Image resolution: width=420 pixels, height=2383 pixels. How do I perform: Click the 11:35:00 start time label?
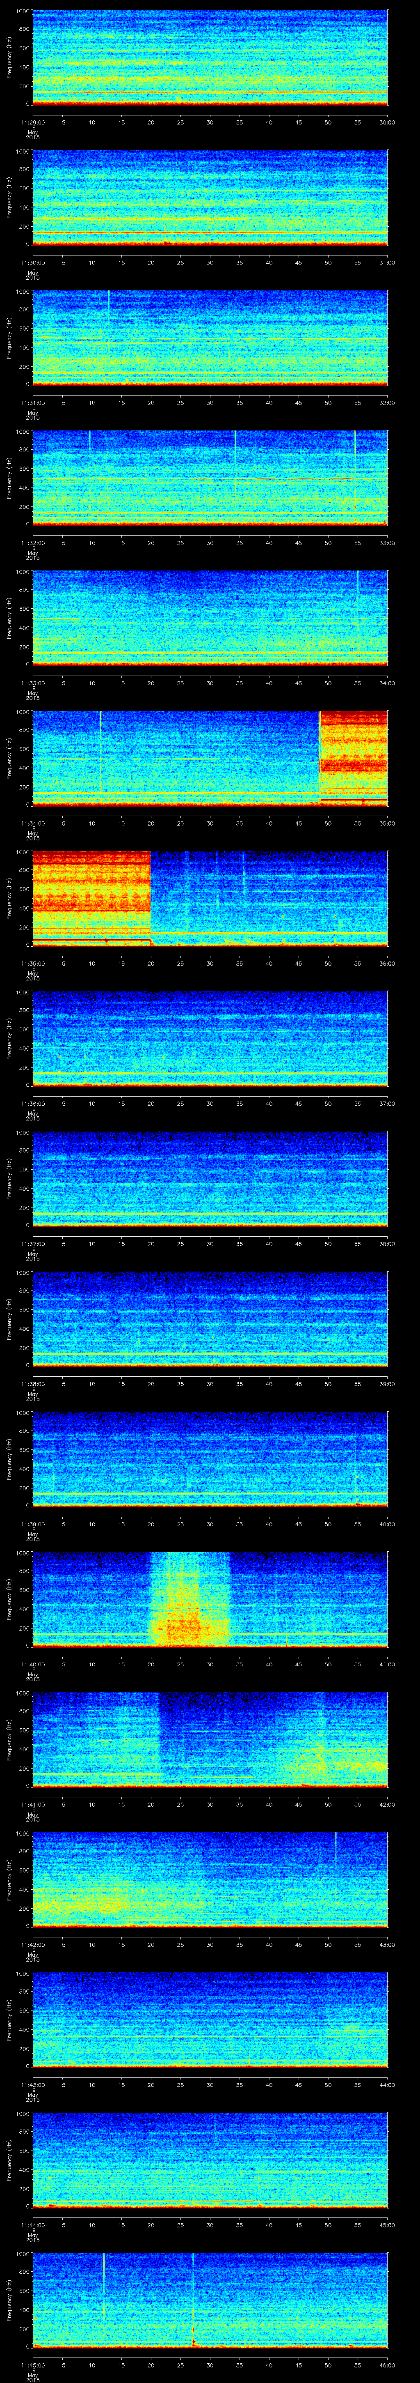click(x=32, y=963)
